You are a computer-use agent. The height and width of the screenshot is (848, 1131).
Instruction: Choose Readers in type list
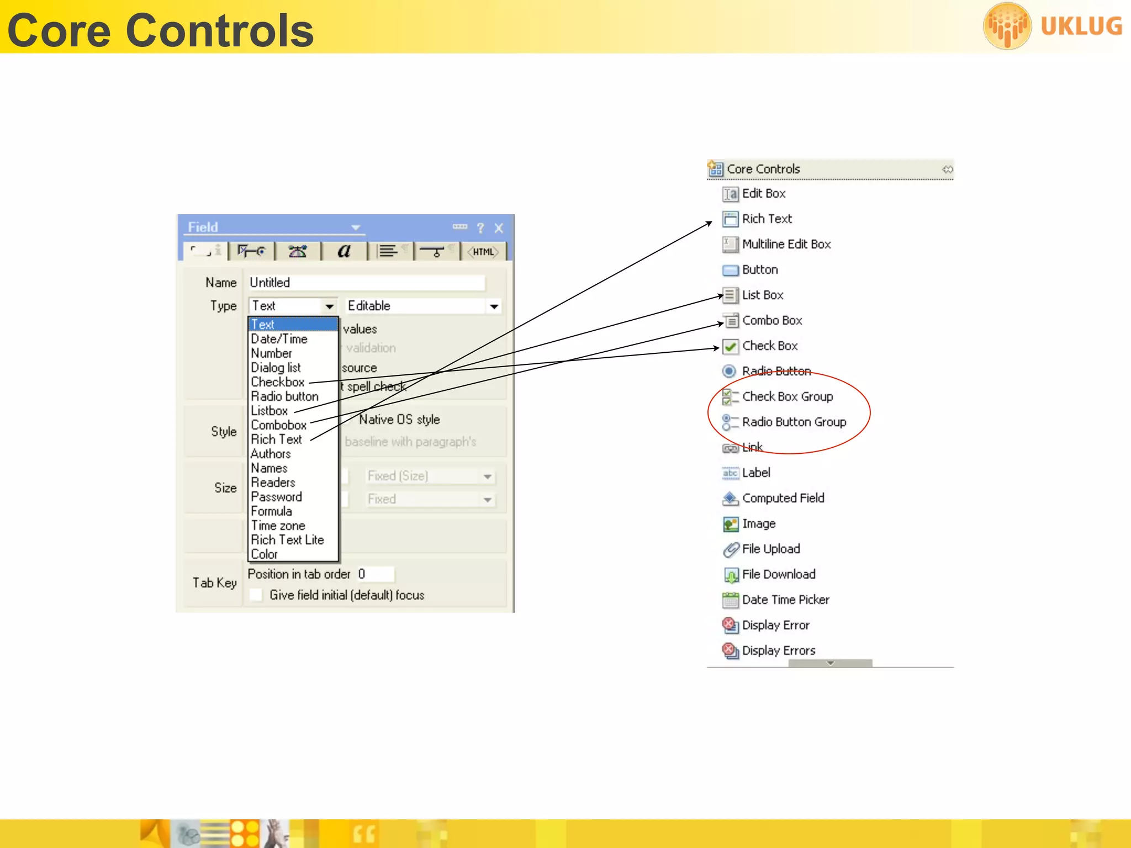click(x=273, y=483)
